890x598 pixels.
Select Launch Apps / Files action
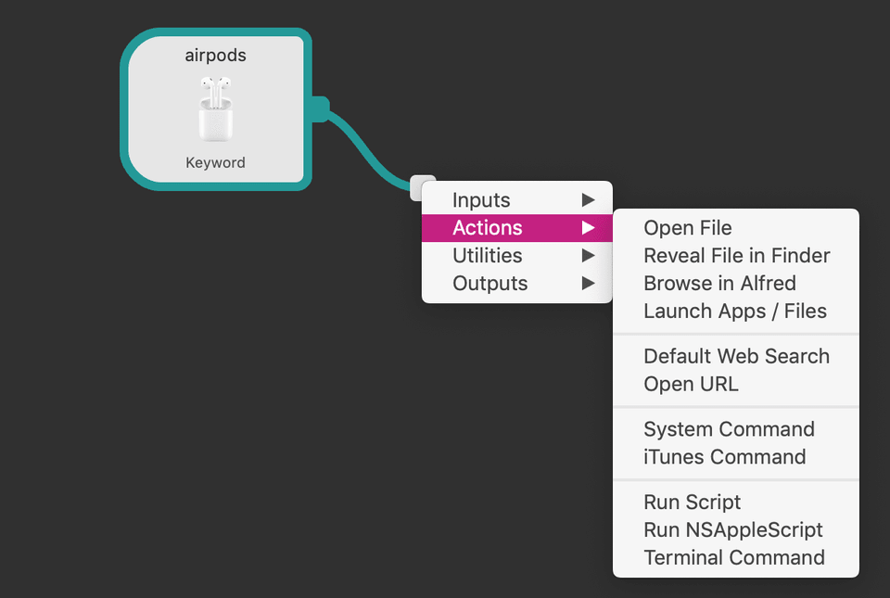735,312
